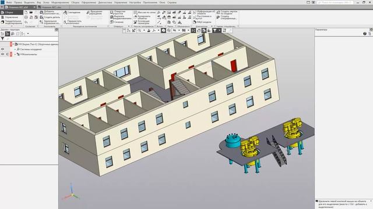
Task: Click Создать чертеж по модели
Action: [x=227, y=12]
